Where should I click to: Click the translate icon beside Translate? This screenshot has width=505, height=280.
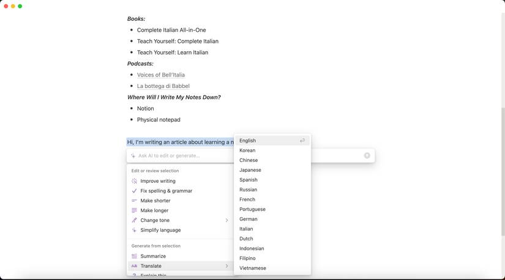pos(134,266)
